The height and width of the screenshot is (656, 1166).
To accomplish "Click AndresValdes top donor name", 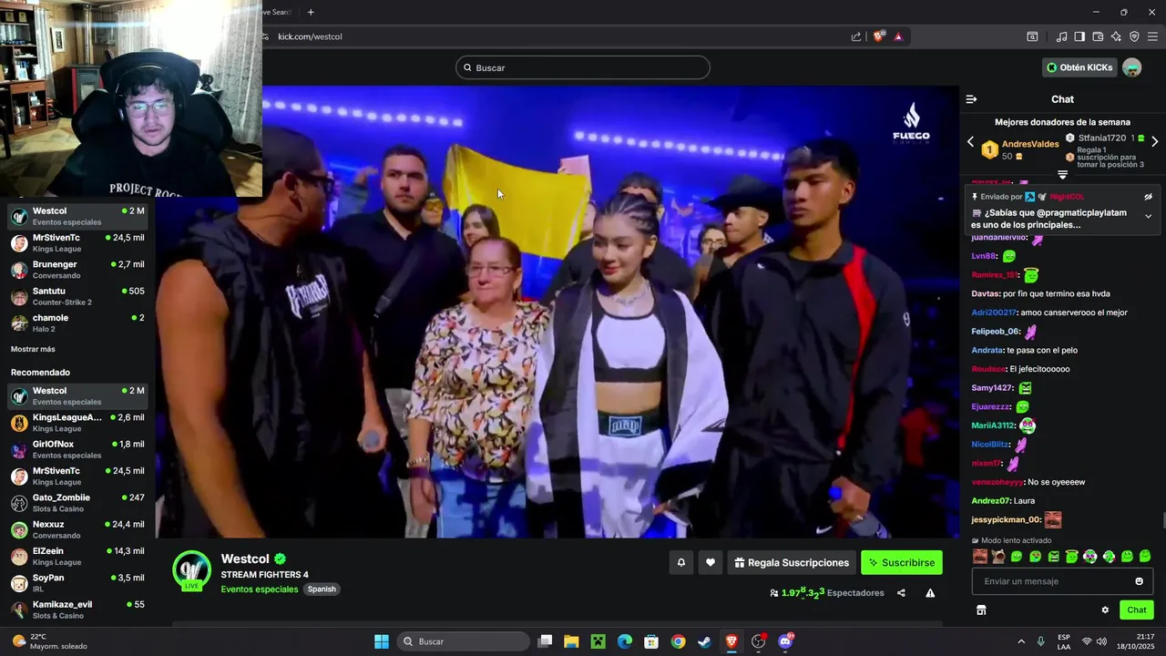I will click(1030, 144).
